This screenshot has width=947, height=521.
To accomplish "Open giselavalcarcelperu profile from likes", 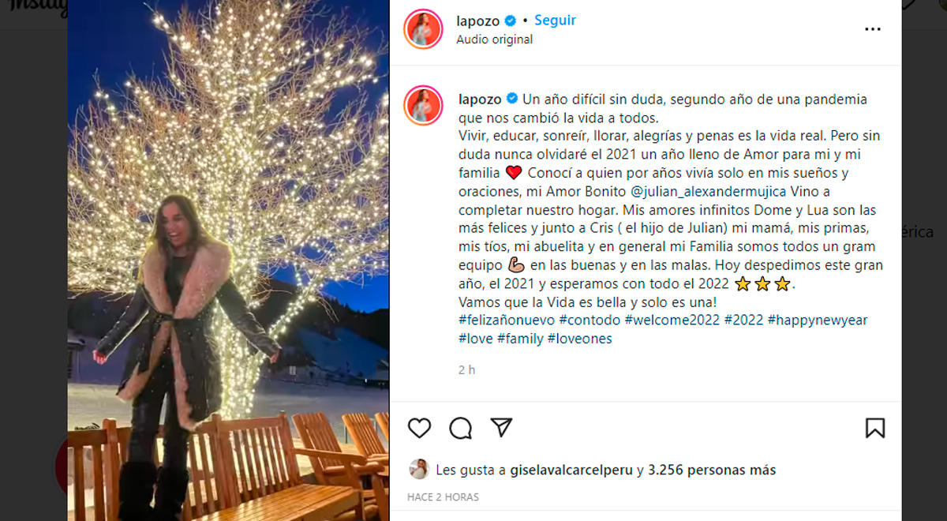I will pos(571,470).
